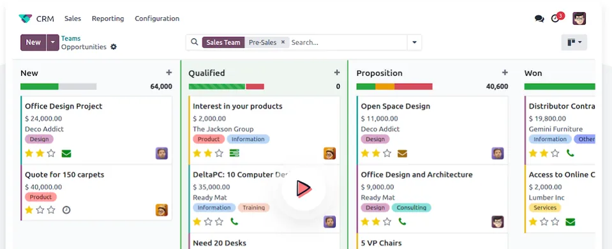612x249 pixels.
Task: Add an opportunity in the New column
Action: coord(168,73)
